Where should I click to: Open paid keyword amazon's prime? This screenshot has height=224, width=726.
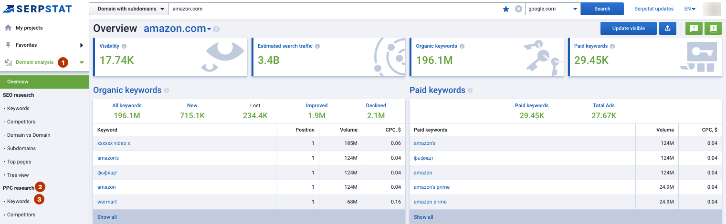(431, 187)
